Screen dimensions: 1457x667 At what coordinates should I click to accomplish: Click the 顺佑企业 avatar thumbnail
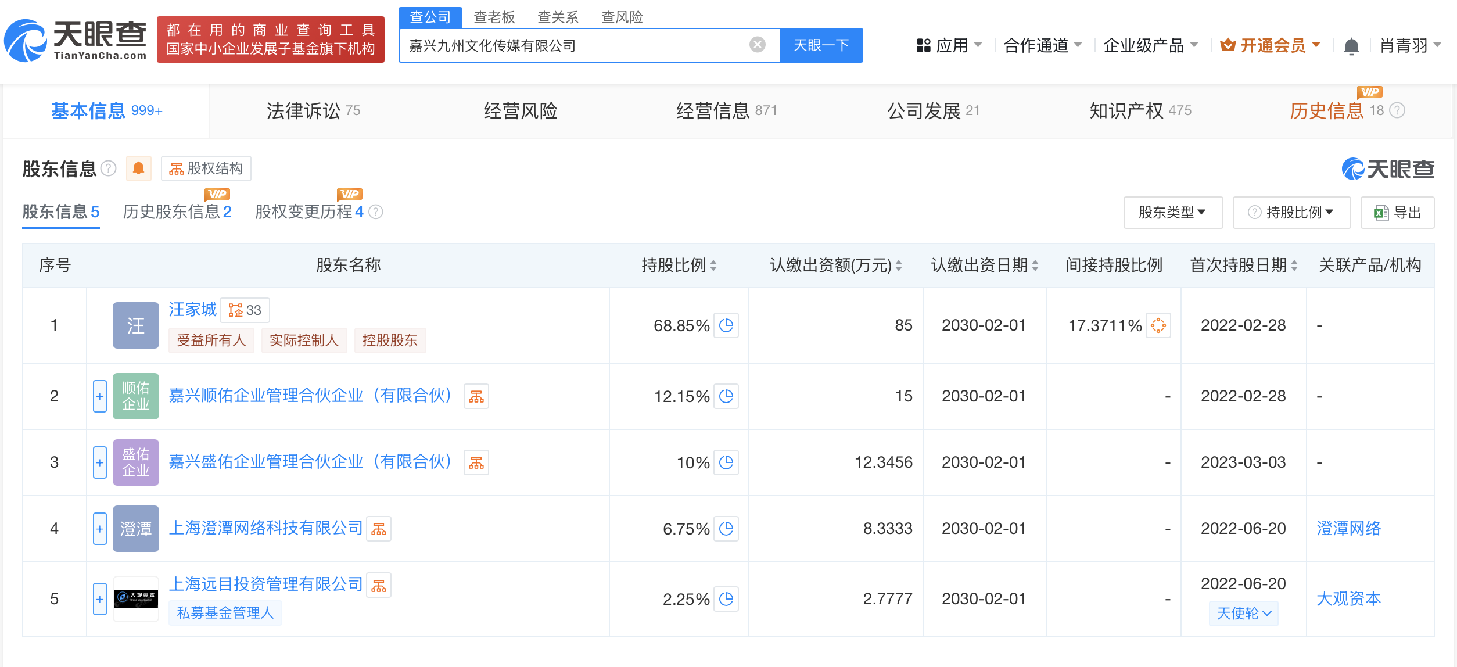pos(136,396)
